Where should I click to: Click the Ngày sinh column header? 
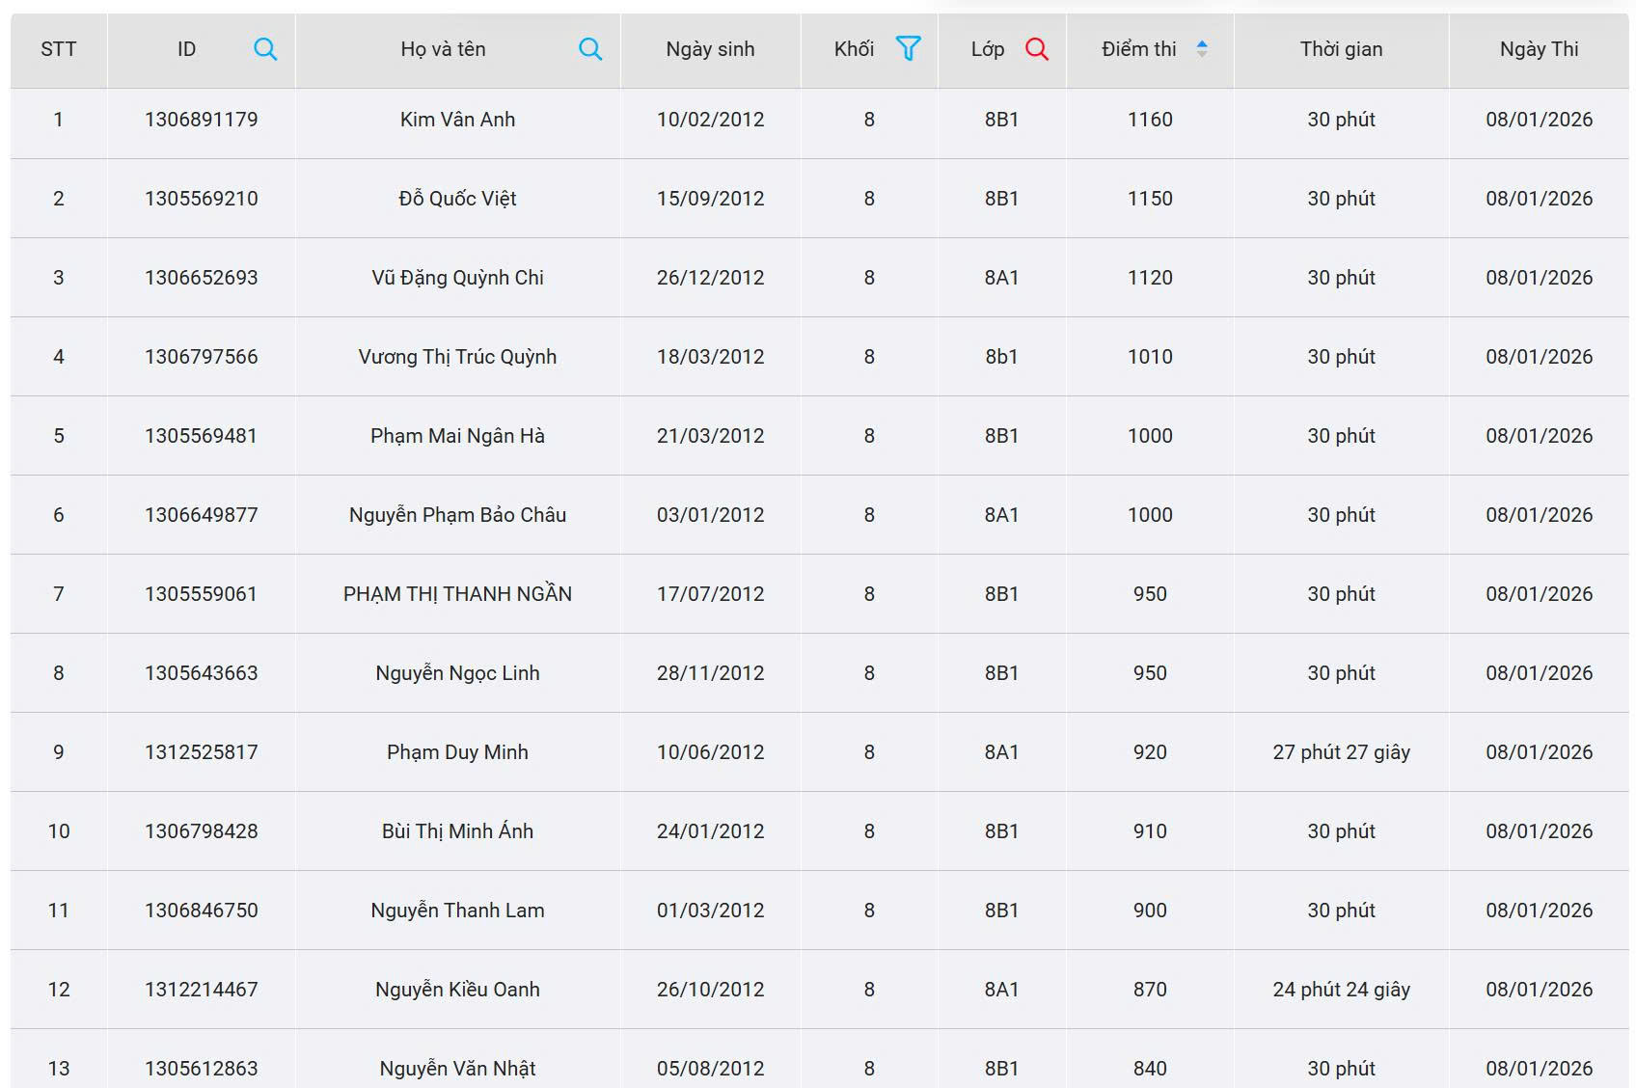pyautogui.click(x=710, y=49)
